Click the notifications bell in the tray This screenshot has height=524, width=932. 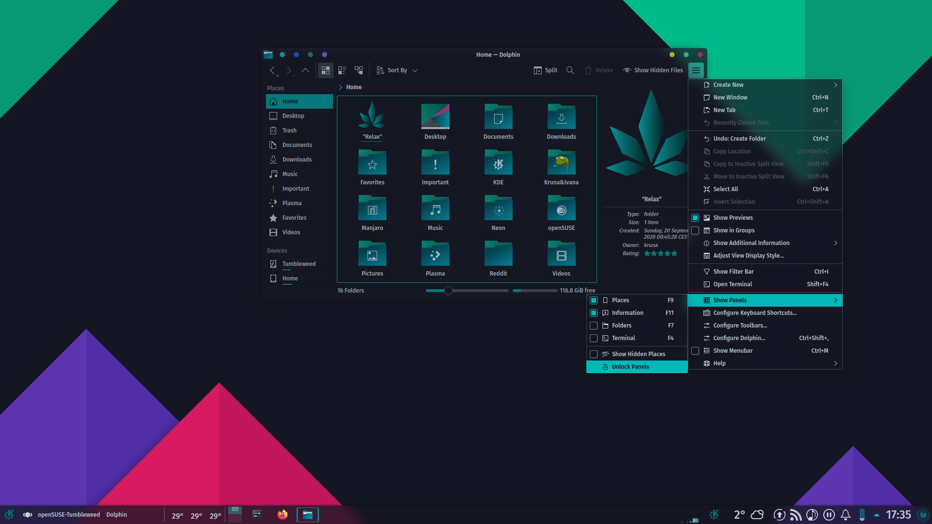click(846, 514)
